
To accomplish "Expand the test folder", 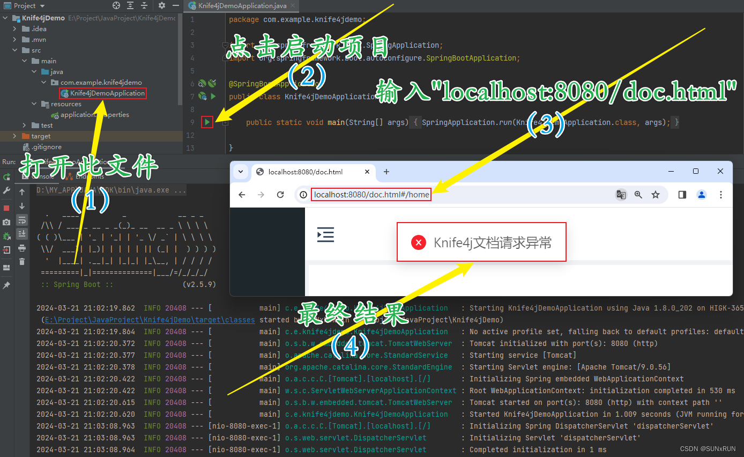I will click(25, 125).
